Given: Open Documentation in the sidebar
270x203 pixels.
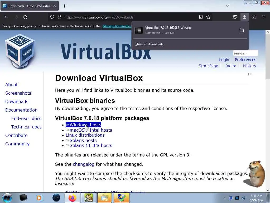Looking at the screenshot, I should (x=21, y=110).
